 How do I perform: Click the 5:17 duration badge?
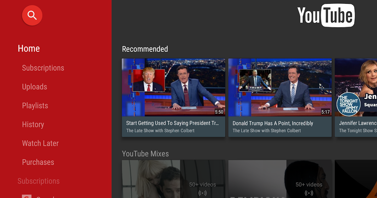(x=325, y=112)
